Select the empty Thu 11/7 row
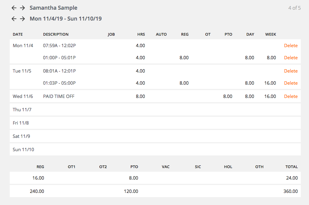Image resolution: width=309 pixels, height=205 pixels. coord(155,110)
